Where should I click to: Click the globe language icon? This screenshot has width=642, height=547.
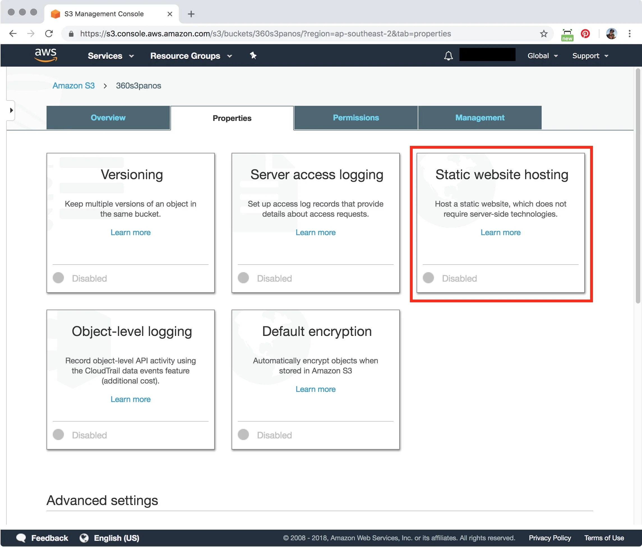point(84,538)
